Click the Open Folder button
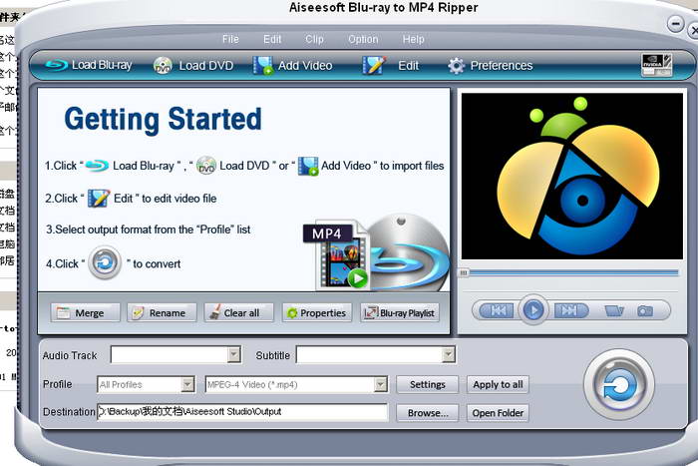Screen dimensions: 698x466 [x=498, y=413]
